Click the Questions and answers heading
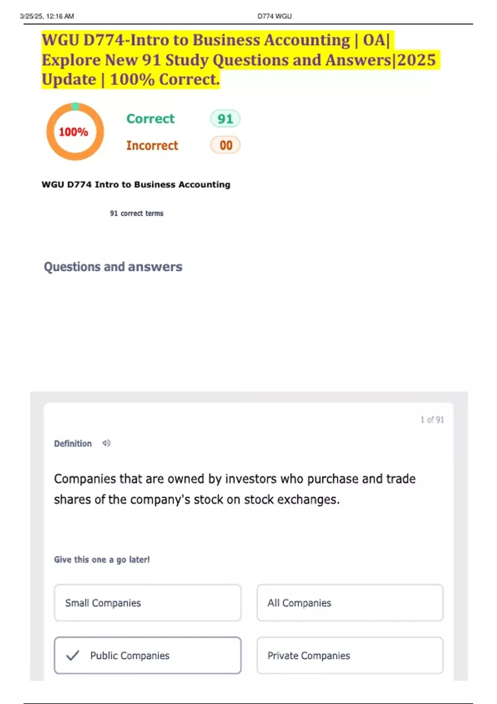 click(113, 267)
